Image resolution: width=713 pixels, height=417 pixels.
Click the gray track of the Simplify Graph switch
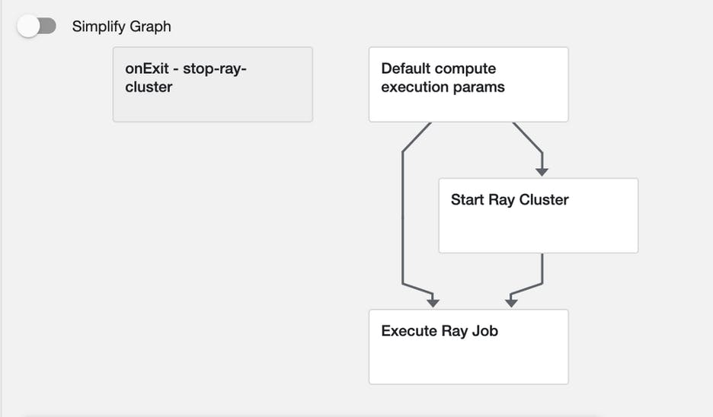point(48,27)
